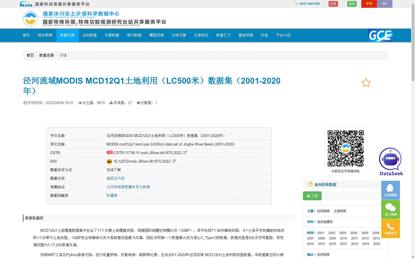This screenshot has width=415, height=259.
Task: Go to 首页 in breadcrumb
Action: pyautogui.click(x=30, y=55)
